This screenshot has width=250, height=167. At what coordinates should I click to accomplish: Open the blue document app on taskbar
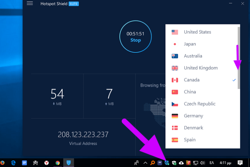click(x=24, y=163)
